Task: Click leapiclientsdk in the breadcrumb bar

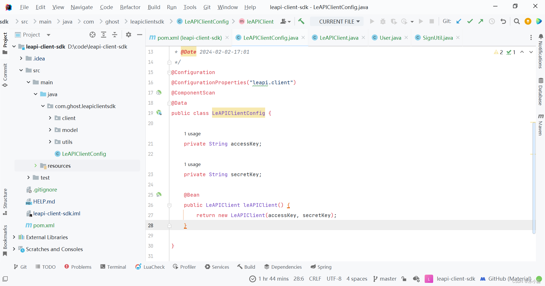Action: click(x=147, y=21)
